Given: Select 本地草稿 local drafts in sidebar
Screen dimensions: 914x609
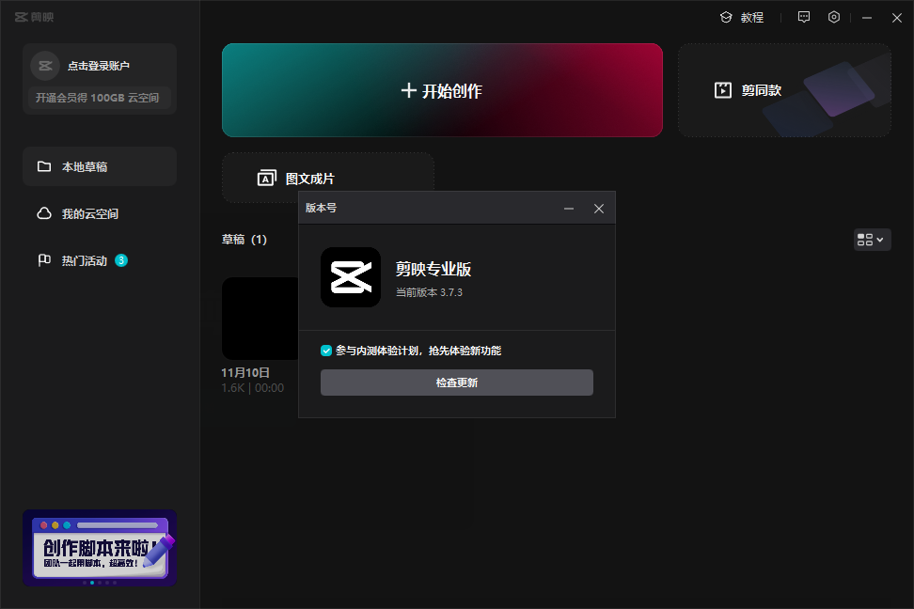Looking at the screenshot, I should 100,166.
